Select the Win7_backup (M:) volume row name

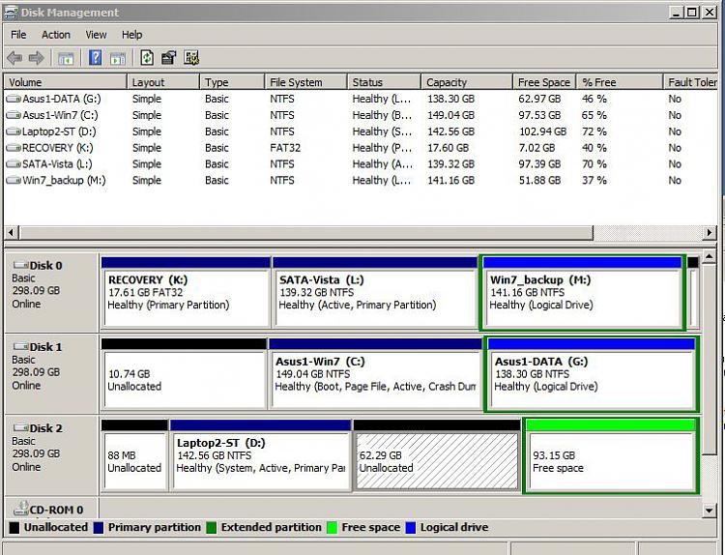click(64, 181)
